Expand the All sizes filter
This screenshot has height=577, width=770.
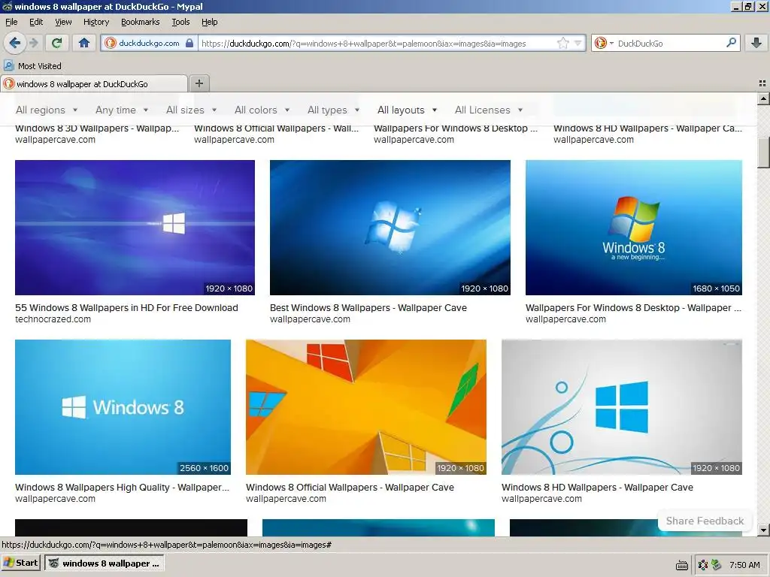(x=191, y=110)
